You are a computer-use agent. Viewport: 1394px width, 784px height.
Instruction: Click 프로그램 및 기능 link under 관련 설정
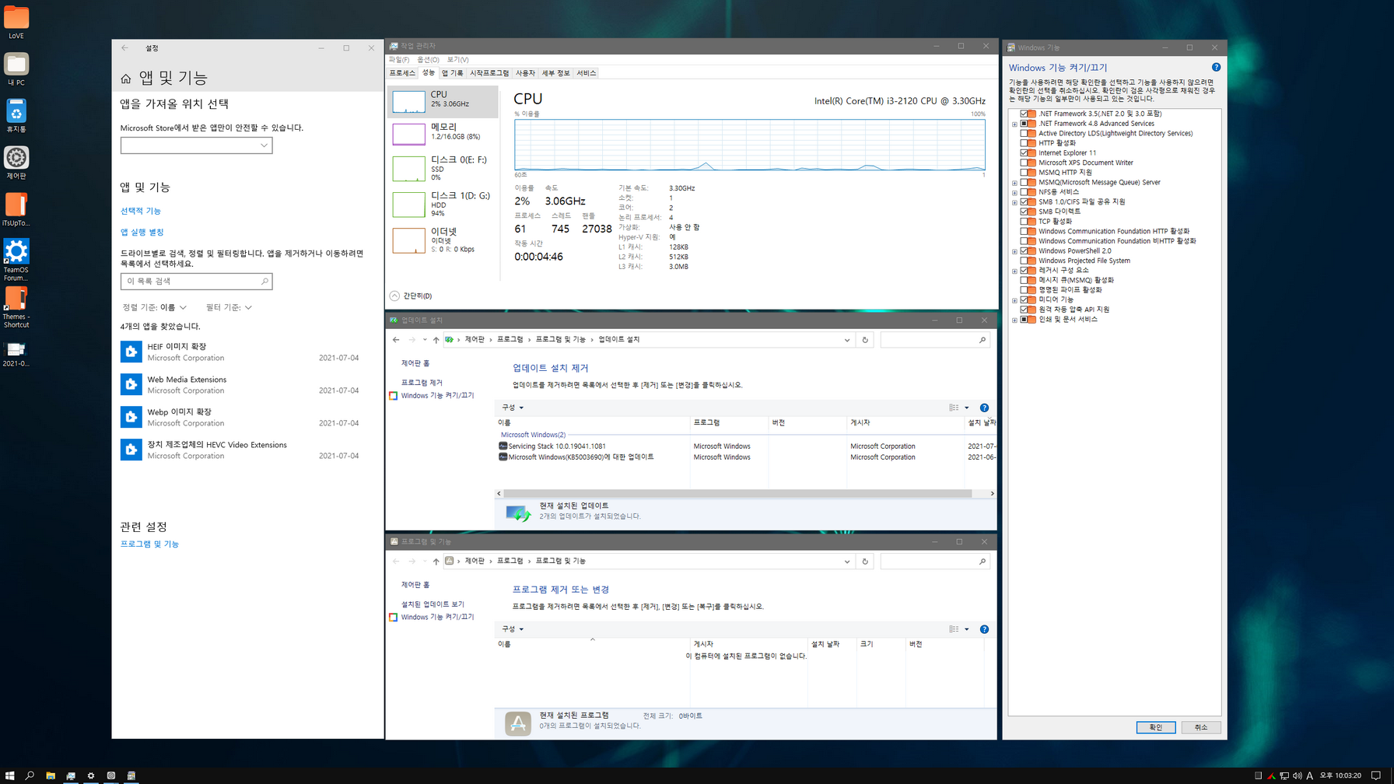pos(149,544)
